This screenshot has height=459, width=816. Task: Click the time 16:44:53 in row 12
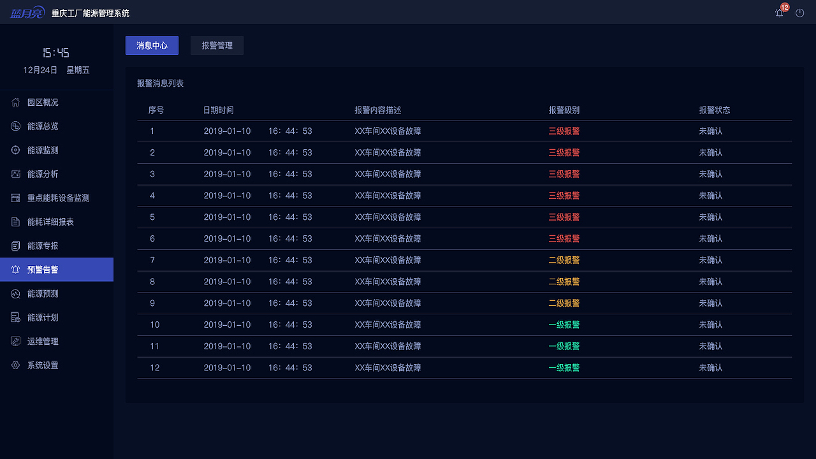[290, 368]
